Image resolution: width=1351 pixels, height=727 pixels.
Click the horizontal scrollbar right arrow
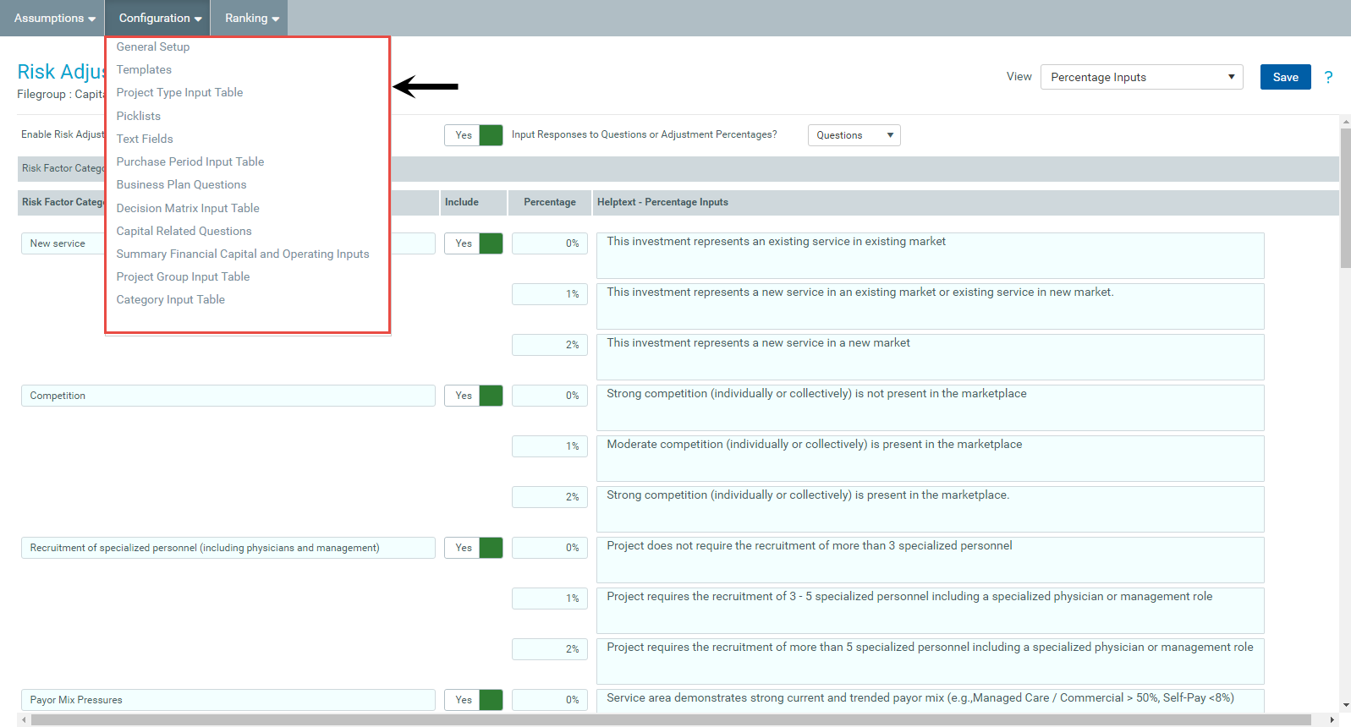tap(1332, 720)
